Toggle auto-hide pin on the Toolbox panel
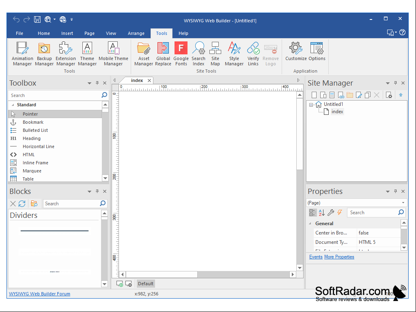The width and height of the screenshot is (416, 312). click(x=97, y=83)
